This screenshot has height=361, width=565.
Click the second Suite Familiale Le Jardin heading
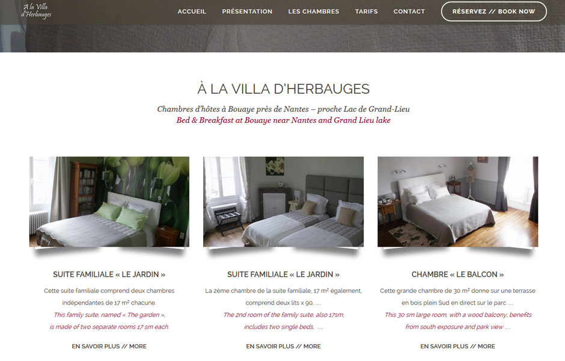pos(283,274)
